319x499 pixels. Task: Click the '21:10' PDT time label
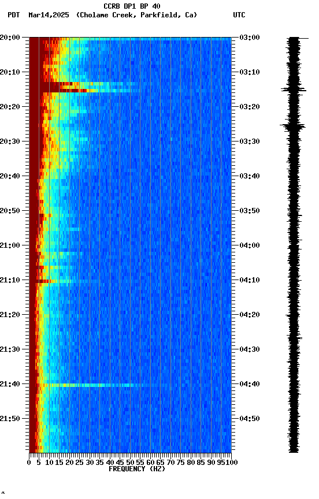(10, 280)
